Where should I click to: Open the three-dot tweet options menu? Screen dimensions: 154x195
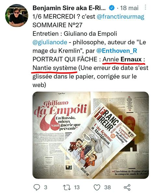coord(145,7)
